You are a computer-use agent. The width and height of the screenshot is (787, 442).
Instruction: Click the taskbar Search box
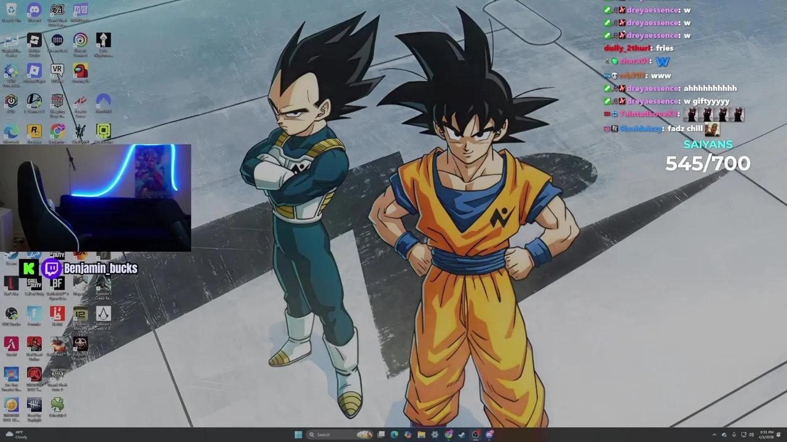coord(340,435)
